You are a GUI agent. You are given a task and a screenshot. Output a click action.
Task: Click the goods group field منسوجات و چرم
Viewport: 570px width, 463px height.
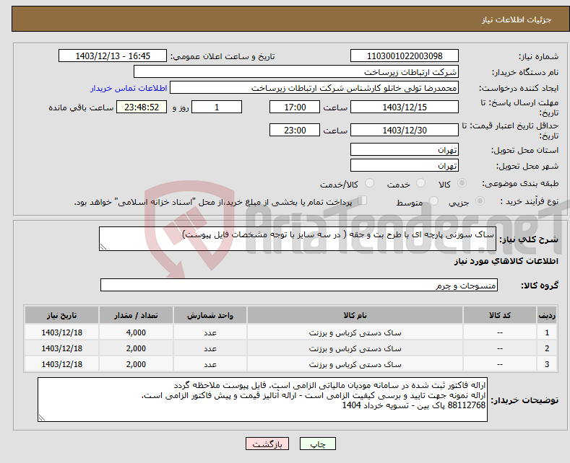299,285
